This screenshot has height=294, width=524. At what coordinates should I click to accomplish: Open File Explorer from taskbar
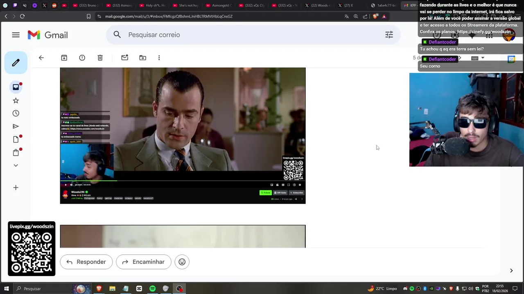pos(112,289)
